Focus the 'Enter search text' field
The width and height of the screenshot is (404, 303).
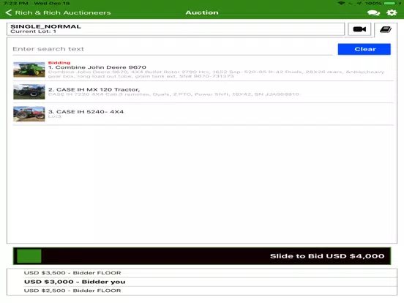[173, 49]
